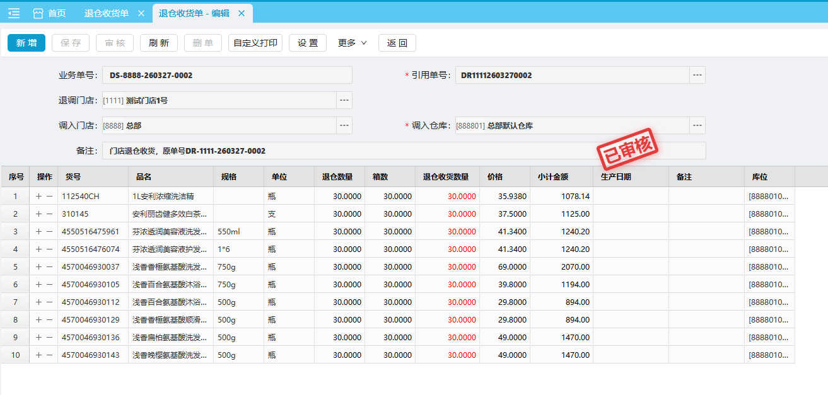Remove row 3 using the minus icon
828x395 pixels.
click(50, 232)
